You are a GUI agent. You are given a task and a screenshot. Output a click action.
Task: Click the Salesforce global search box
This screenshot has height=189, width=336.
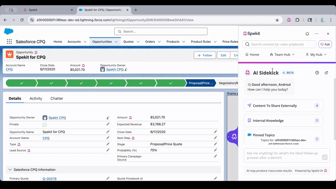pos(161,31)
